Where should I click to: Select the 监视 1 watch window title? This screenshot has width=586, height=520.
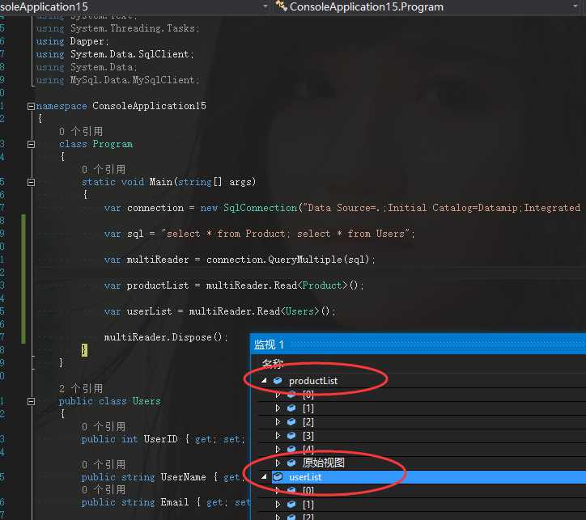(x=270, y=345)
